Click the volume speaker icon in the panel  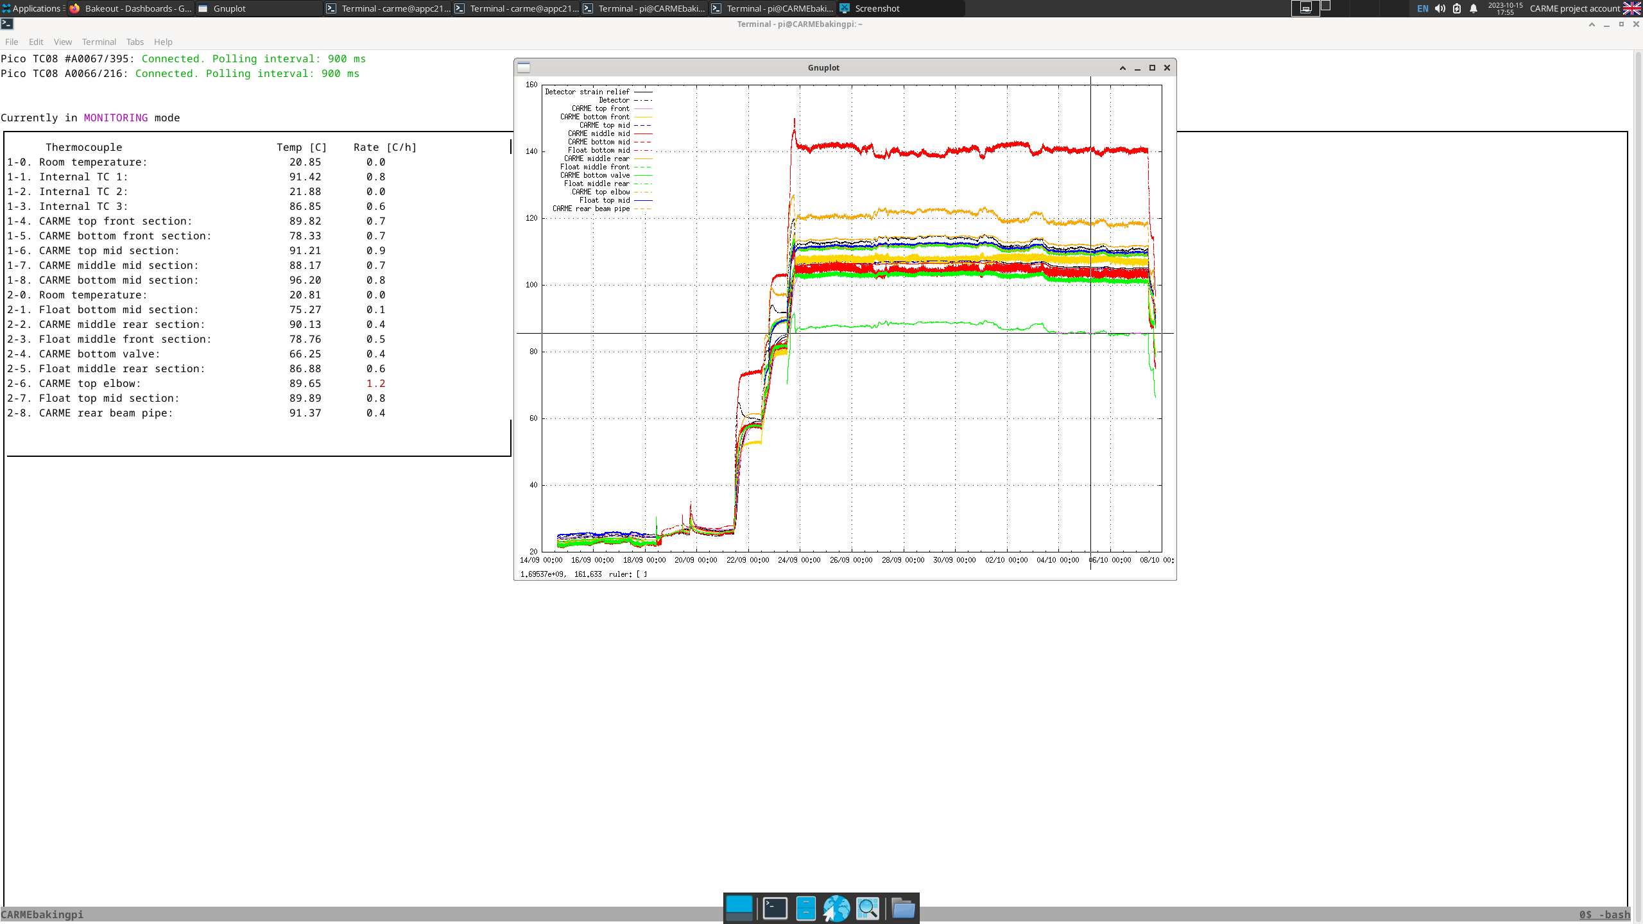tap(1440, 8)
